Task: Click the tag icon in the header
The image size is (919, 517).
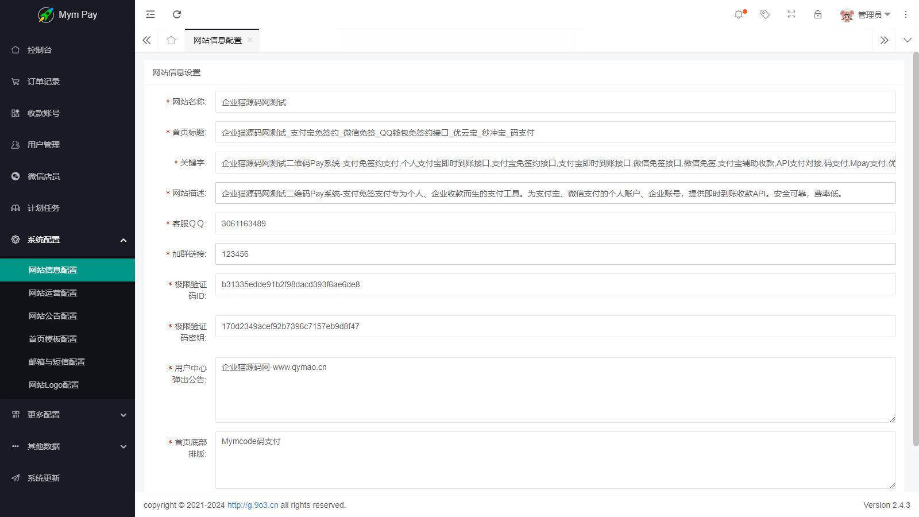Action: pos(765,14)
